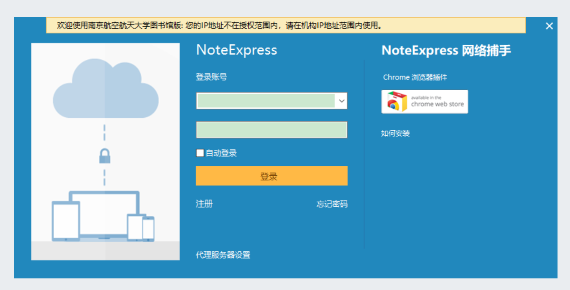
Task: Click the Chrome web store badge
Action: pyautogui.click(x=424, y=102)
